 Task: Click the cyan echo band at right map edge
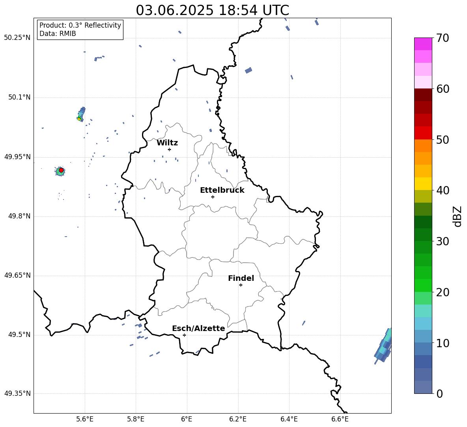pyautogui.click(x=384, y=345)
